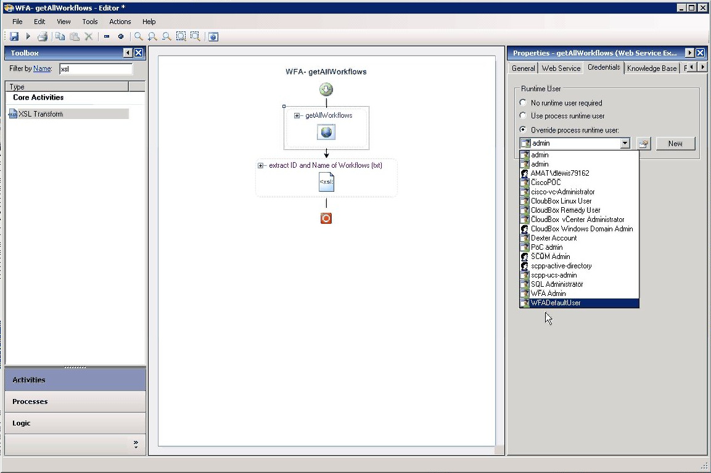Select "No runtime user required" option

(524, 103)
